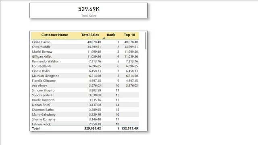The image size is (258, 145).
Task: Select customer Gilligan Kellet
Action: coord(42,56)
